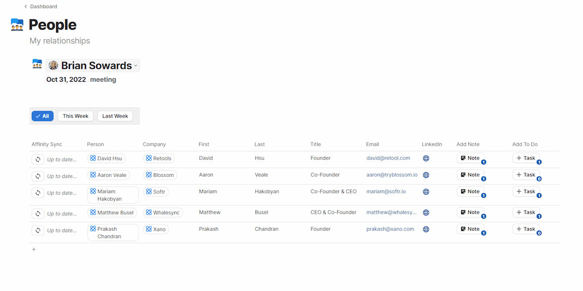Image resolution: width=583 pixels, height=291 pixels.
Task: Open Mariam Hakobyan's LinkedIn globe icon
Action: [x=426, y=192]
